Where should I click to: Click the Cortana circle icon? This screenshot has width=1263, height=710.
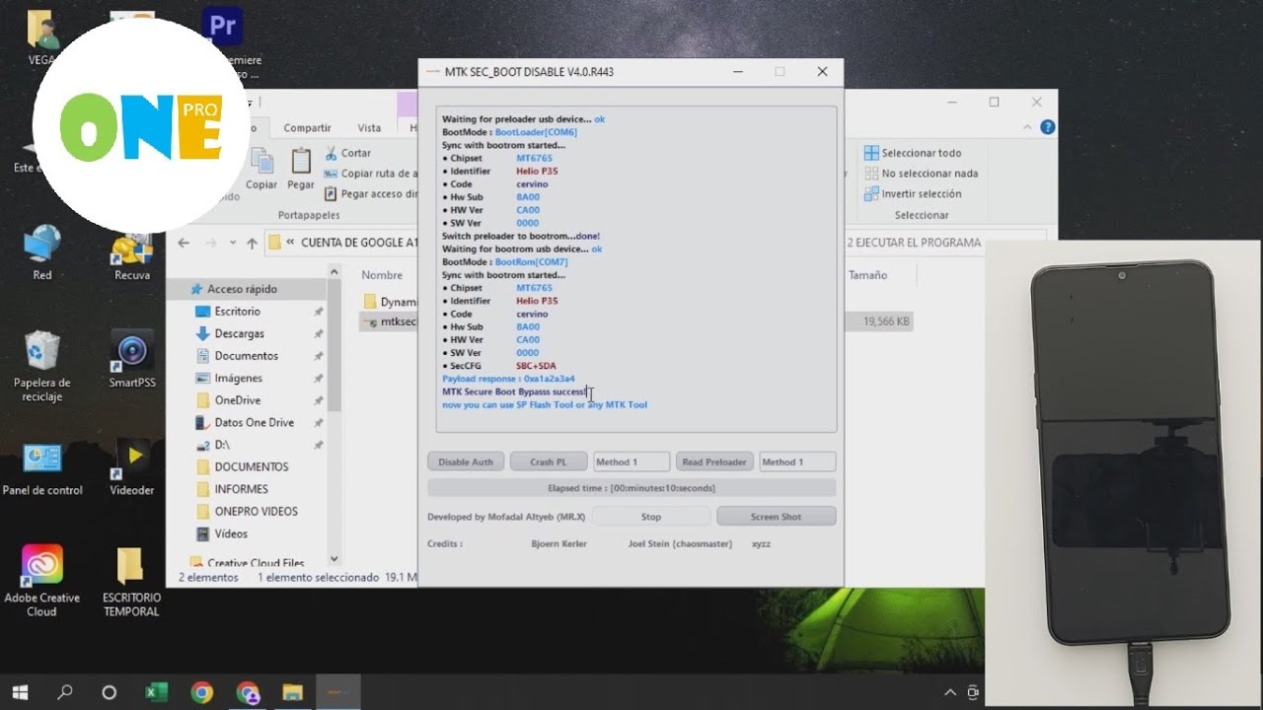(110, 692)
